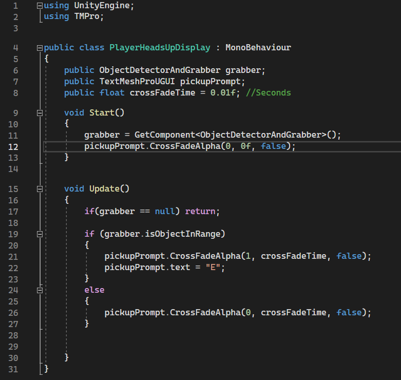This screenshot has width=401, height=380.
Task: Click isObjectInRange property on line 19
Action: 183,234
